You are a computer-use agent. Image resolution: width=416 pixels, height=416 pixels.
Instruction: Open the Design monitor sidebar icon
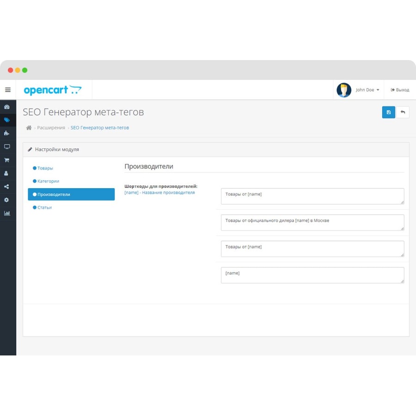tap(7, 147)
